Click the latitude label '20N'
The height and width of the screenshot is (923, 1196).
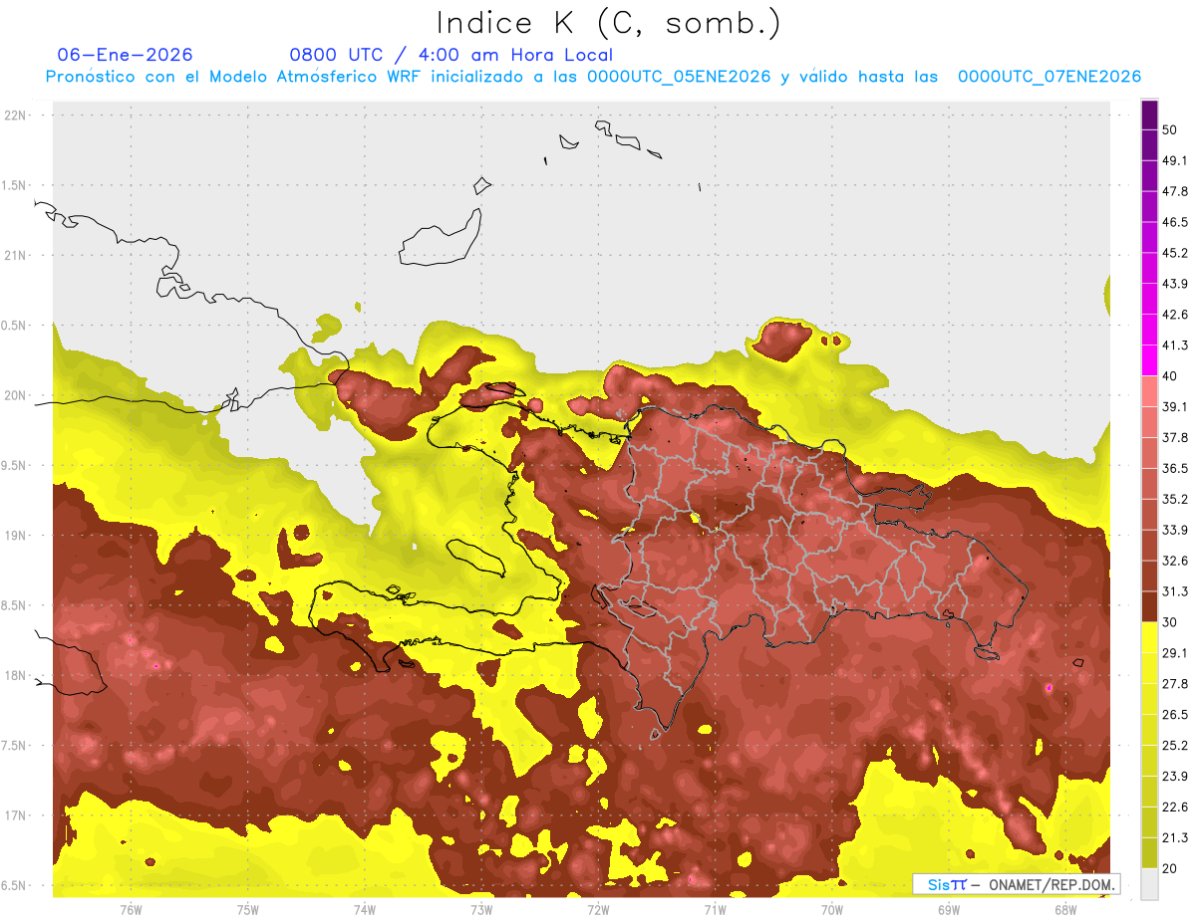point(15,395)
